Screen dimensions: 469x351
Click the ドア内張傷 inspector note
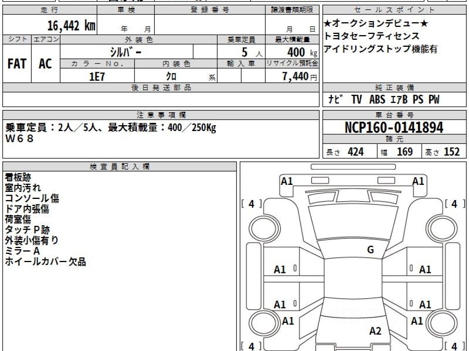click(x=27, y=209)
